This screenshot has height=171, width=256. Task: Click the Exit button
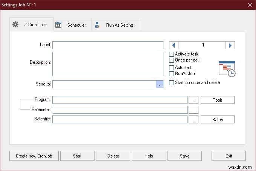(229, 156)
